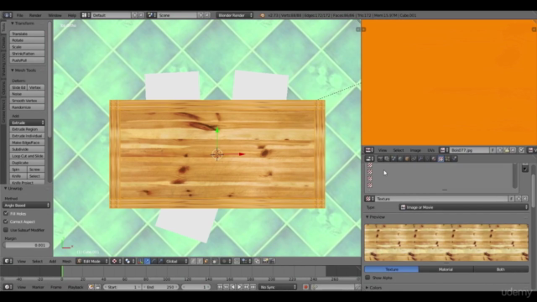Click the Subdivide button
The width and height of the screenshot is (537, 302).
coord(27,149)
